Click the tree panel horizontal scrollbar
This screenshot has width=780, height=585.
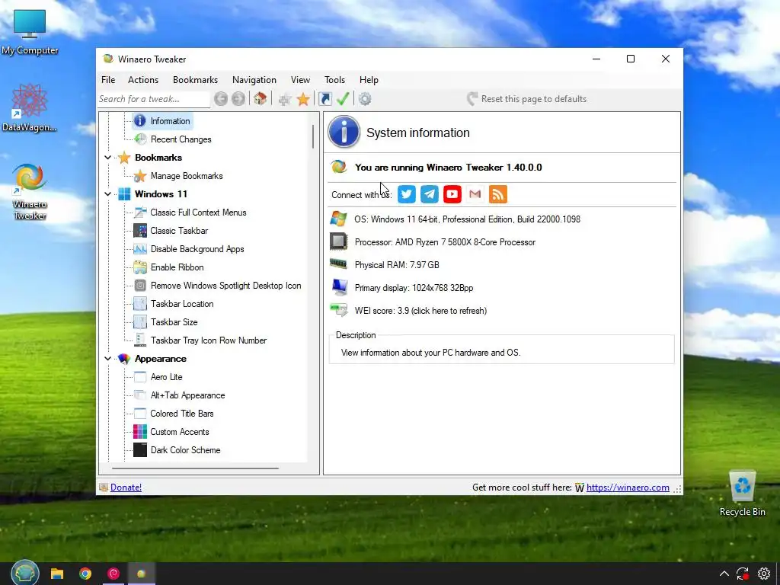click(x=195, y=468)
